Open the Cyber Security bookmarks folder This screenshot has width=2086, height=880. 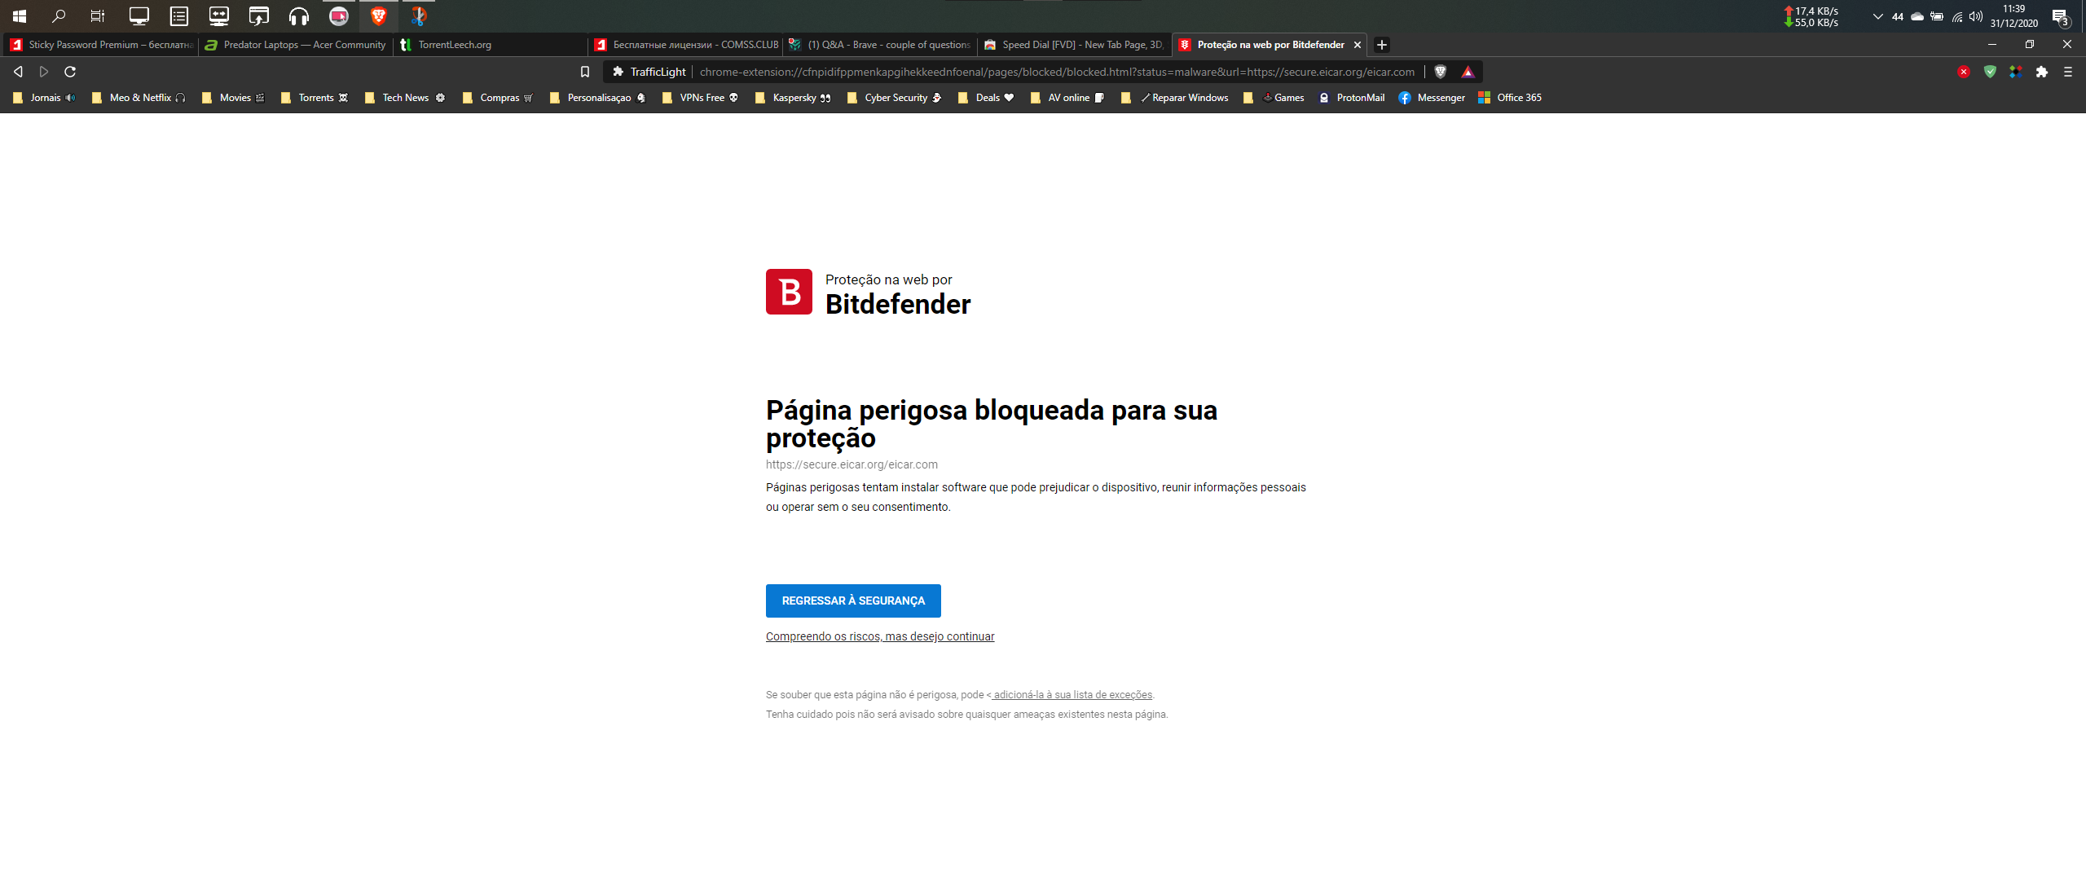pyautogui.click(x=895, y=98)
